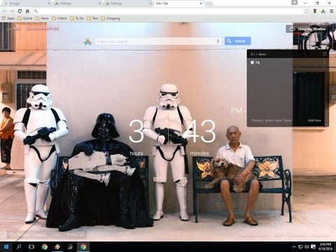Click the blue Search button
This screenshot has width=336, height=252.
click(237, 41)
